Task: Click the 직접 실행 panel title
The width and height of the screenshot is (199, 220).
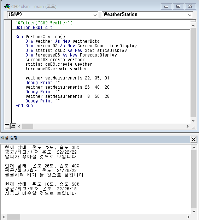Action: point(9,138)
